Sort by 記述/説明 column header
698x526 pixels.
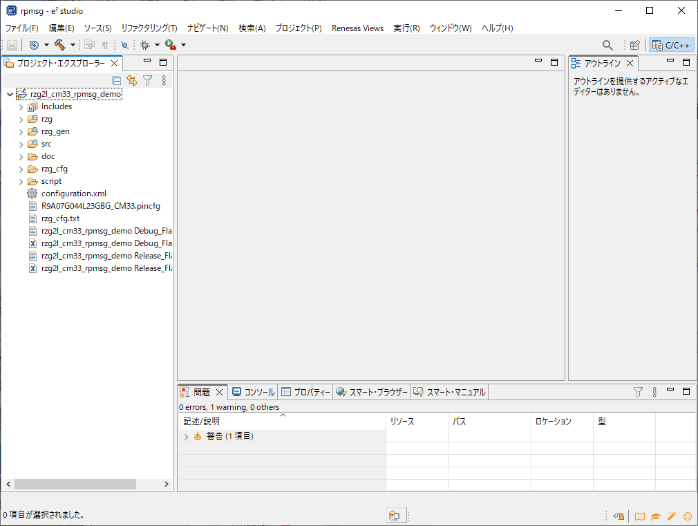tap(282, 422)
